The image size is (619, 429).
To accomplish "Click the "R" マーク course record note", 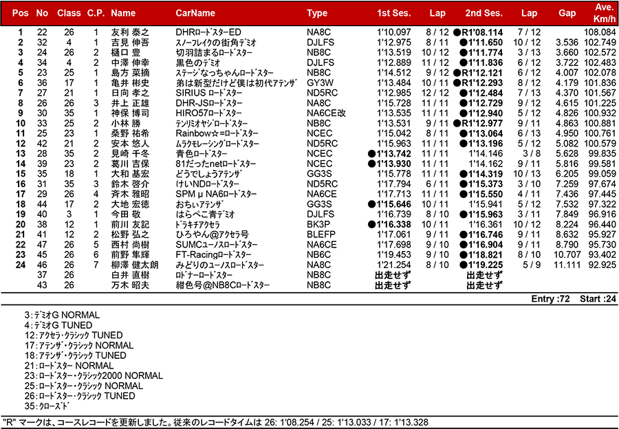I will click(x=215, y=423).
